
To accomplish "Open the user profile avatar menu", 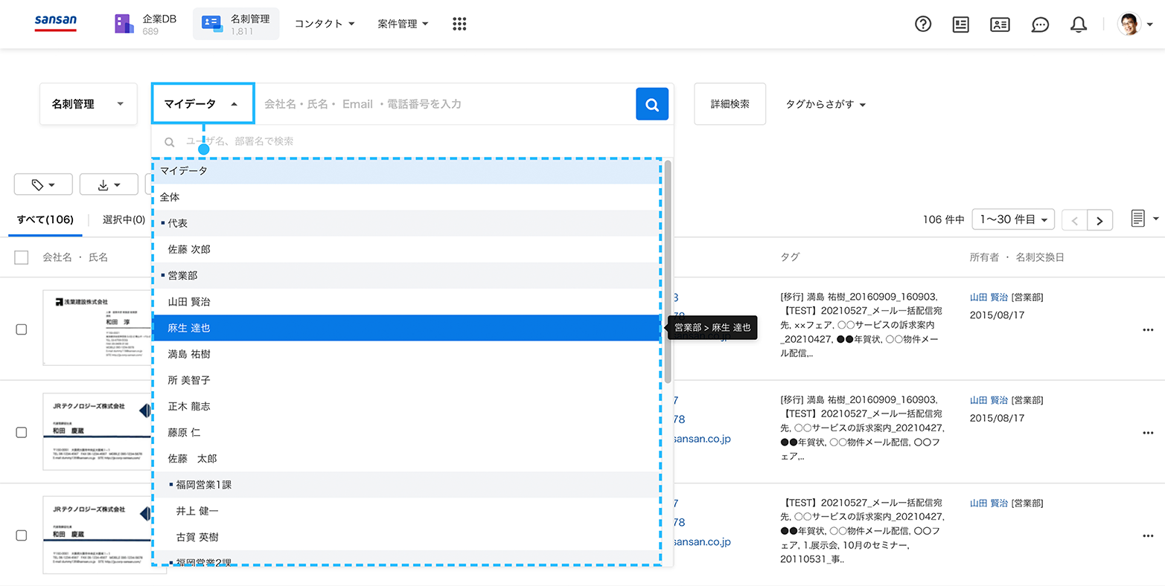I will click(x=1135, y=24).
